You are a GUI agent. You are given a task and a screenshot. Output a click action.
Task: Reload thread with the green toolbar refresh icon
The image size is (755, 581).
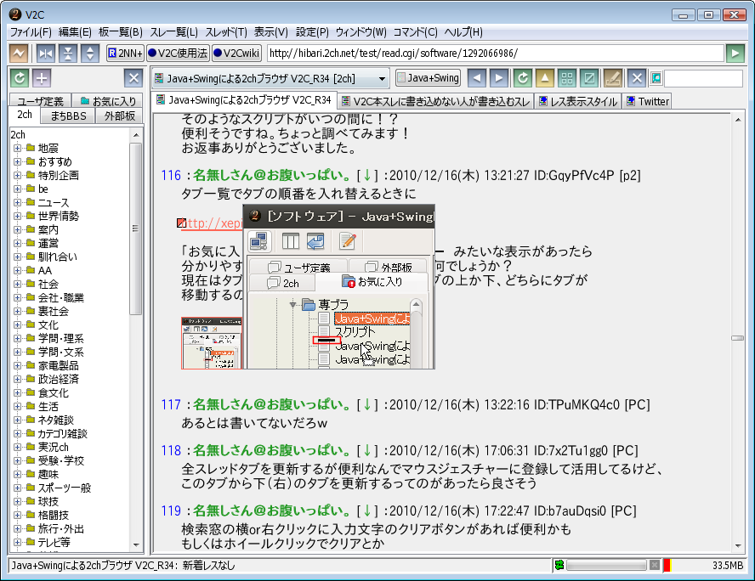coord(522,78)
